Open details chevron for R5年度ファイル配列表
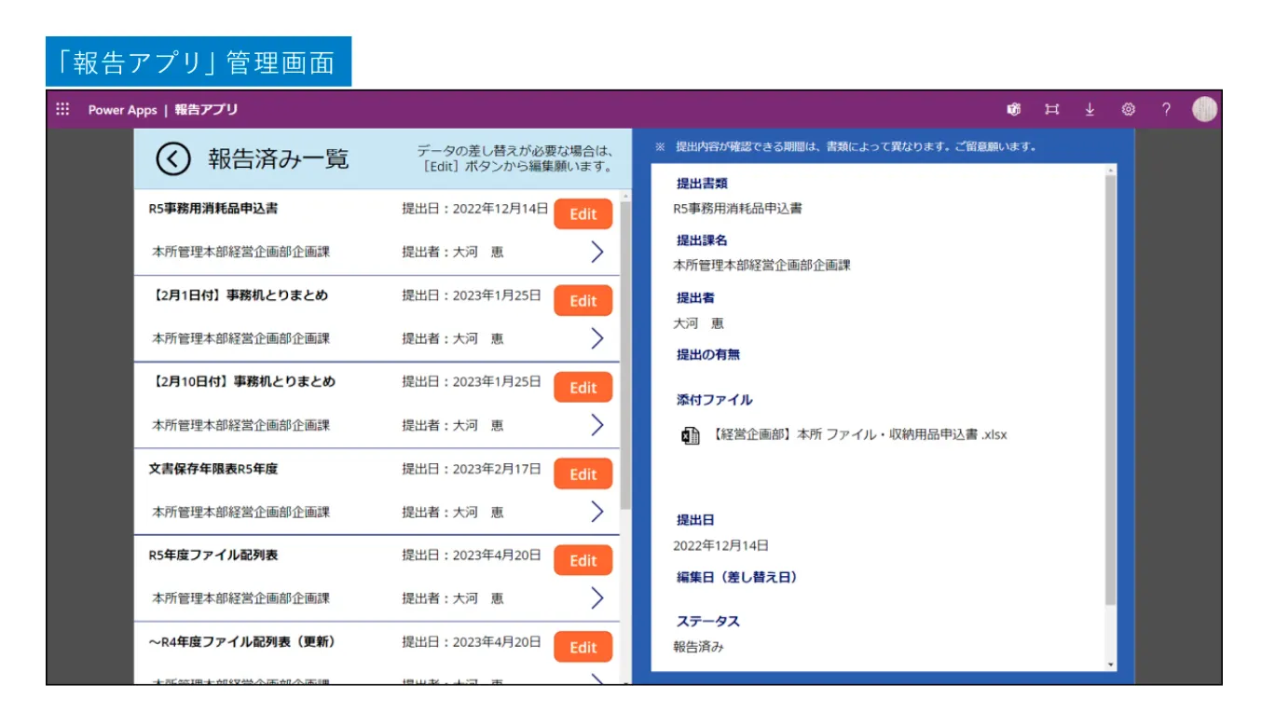The width and height of the screenshot is (1275, 727). pos(597,598)
